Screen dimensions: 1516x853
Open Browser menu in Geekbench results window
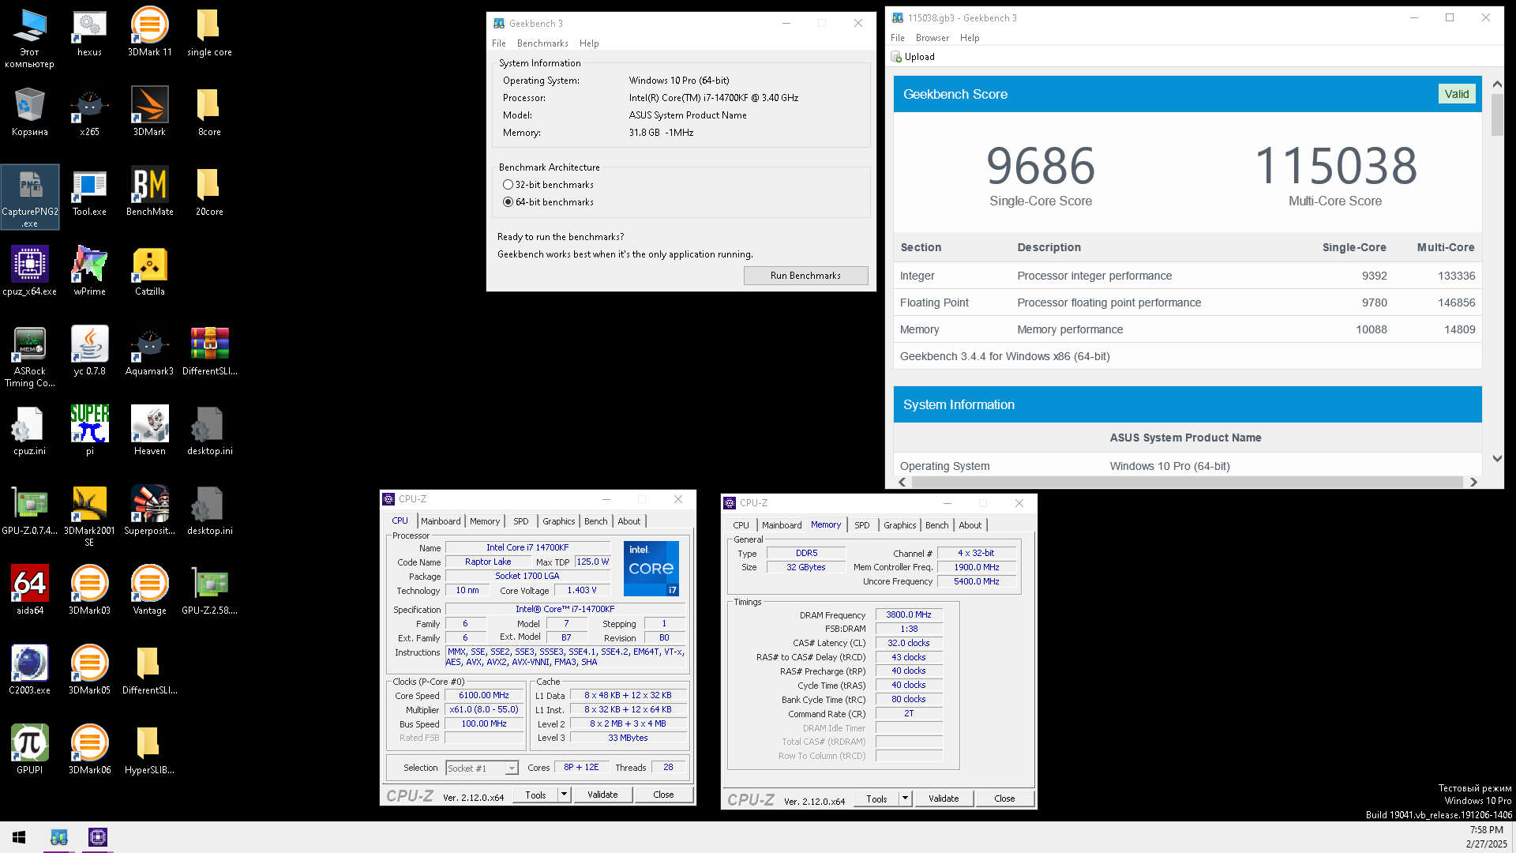[x=932, y=38]
